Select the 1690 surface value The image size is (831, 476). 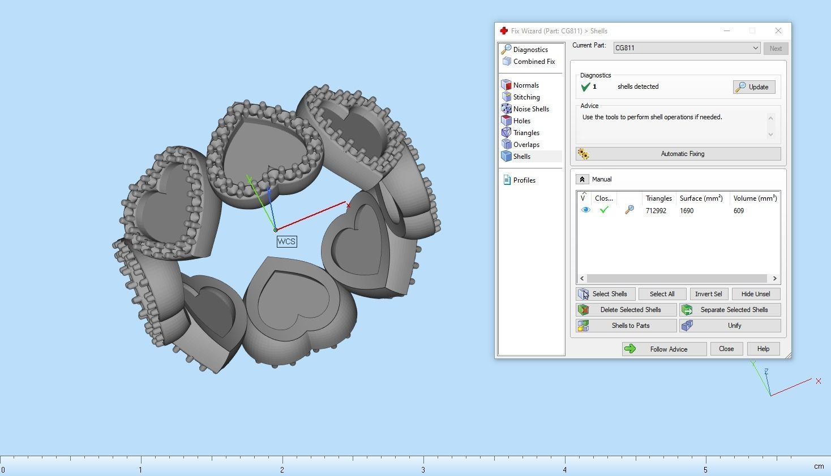pyautogui.click(x=687, y=211)
